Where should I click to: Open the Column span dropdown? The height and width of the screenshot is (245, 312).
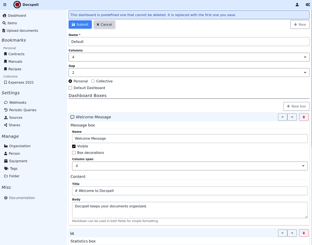190,166
